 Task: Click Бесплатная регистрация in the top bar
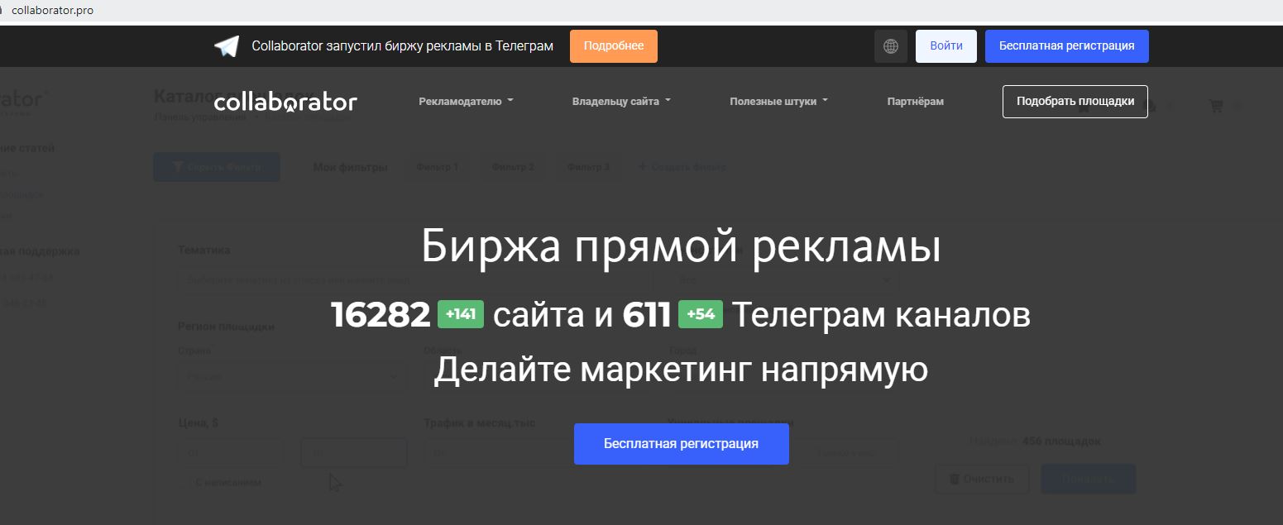click(1067, 46)
